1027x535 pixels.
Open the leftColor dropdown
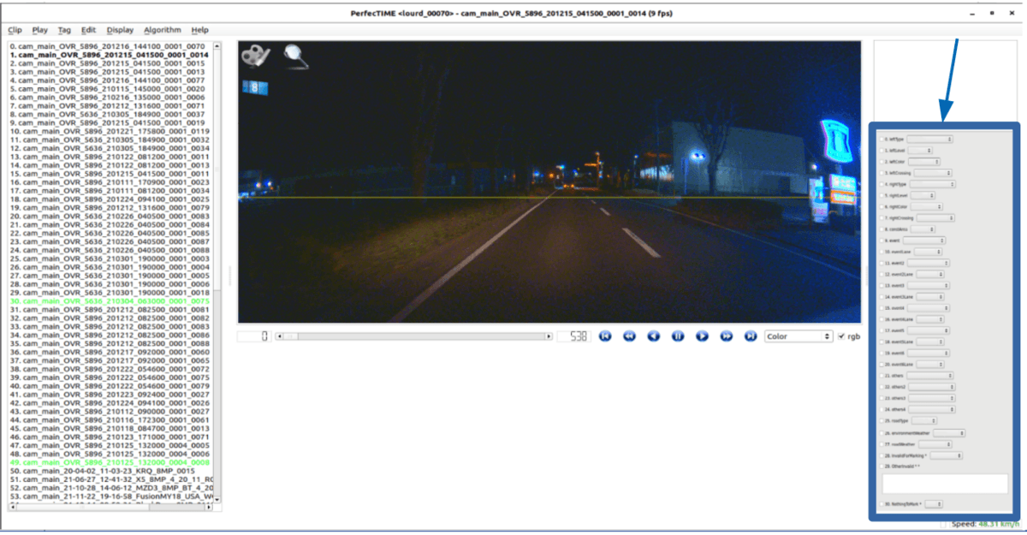click(x=924, y=162)
